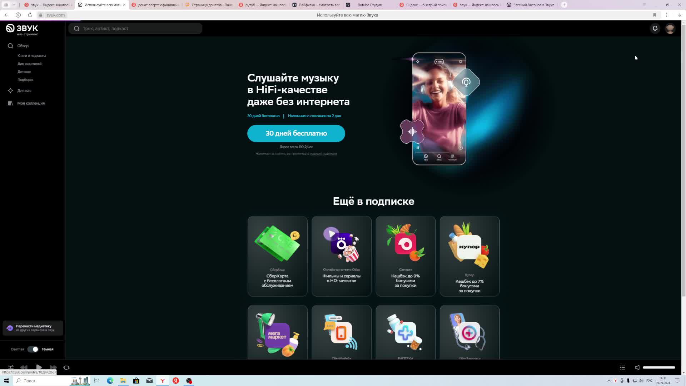This screenshot has height=386, width=686.
Task: Switch the light/dark theme toggle
Action: (x=33, y=349)
